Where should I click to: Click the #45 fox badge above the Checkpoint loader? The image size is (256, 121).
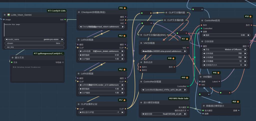(x=122, y=8)
